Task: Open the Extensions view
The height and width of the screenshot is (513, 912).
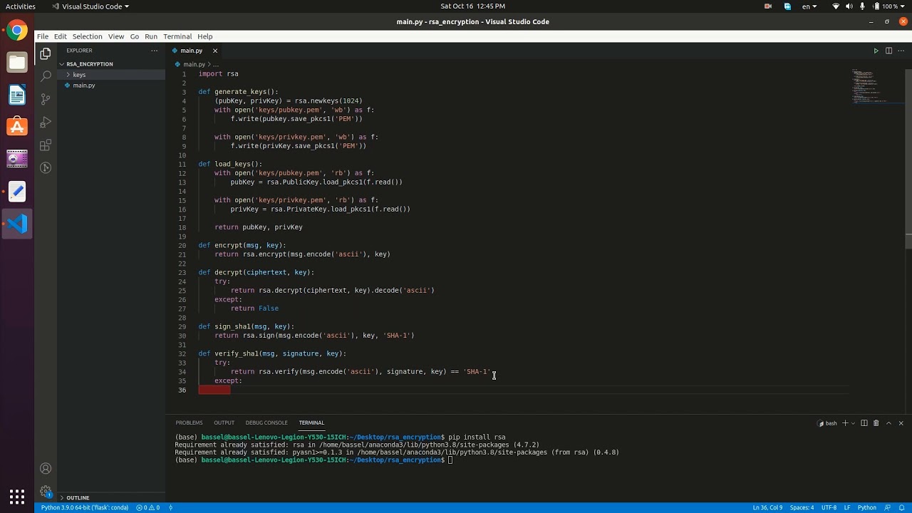Action: (46, 145)
